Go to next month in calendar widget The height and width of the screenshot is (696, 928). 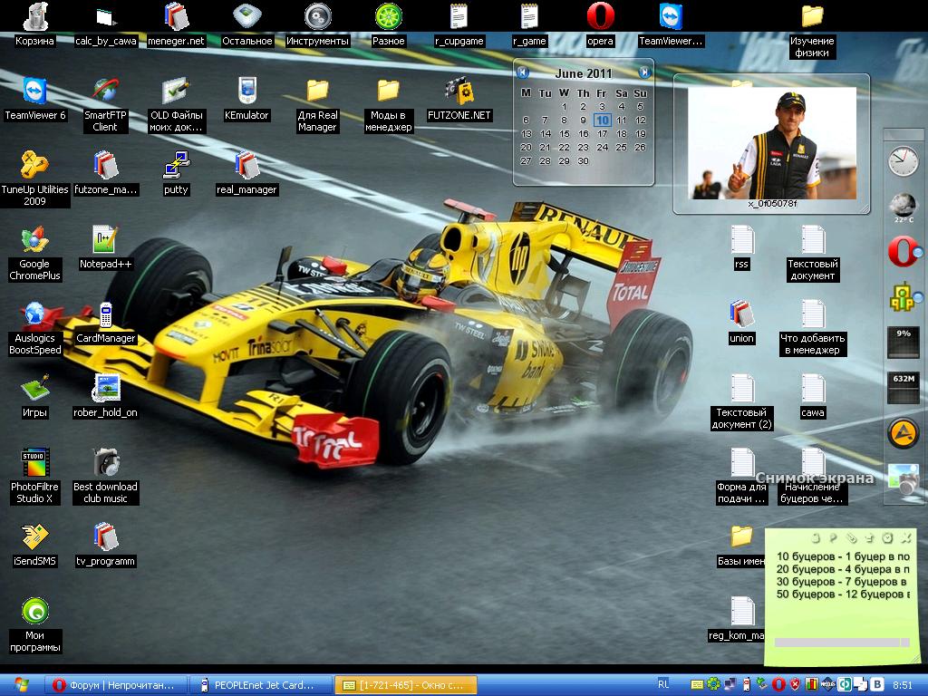click(x=644, y=72)
